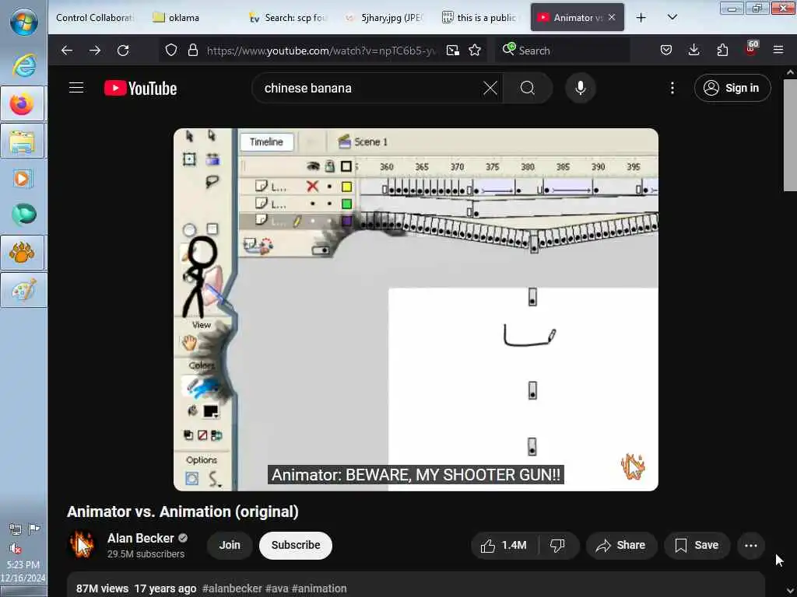This screenshot has width=797, height=597.
Task: Click the Firefox Search box
Action: pos(562,51)
